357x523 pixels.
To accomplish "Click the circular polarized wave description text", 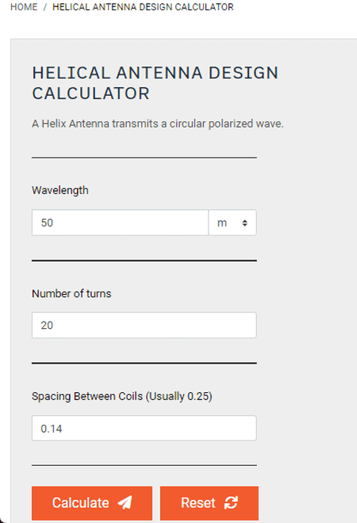I will (158, 124).
